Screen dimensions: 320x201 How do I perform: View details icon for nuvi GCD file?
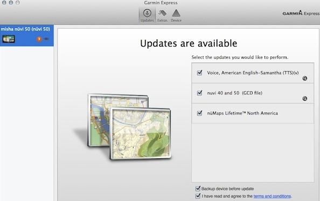(x=305, y=99)
